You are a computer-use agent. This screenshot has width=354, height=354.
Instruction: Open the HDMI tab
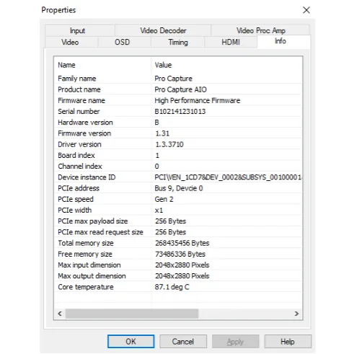(x=231, y=43)
